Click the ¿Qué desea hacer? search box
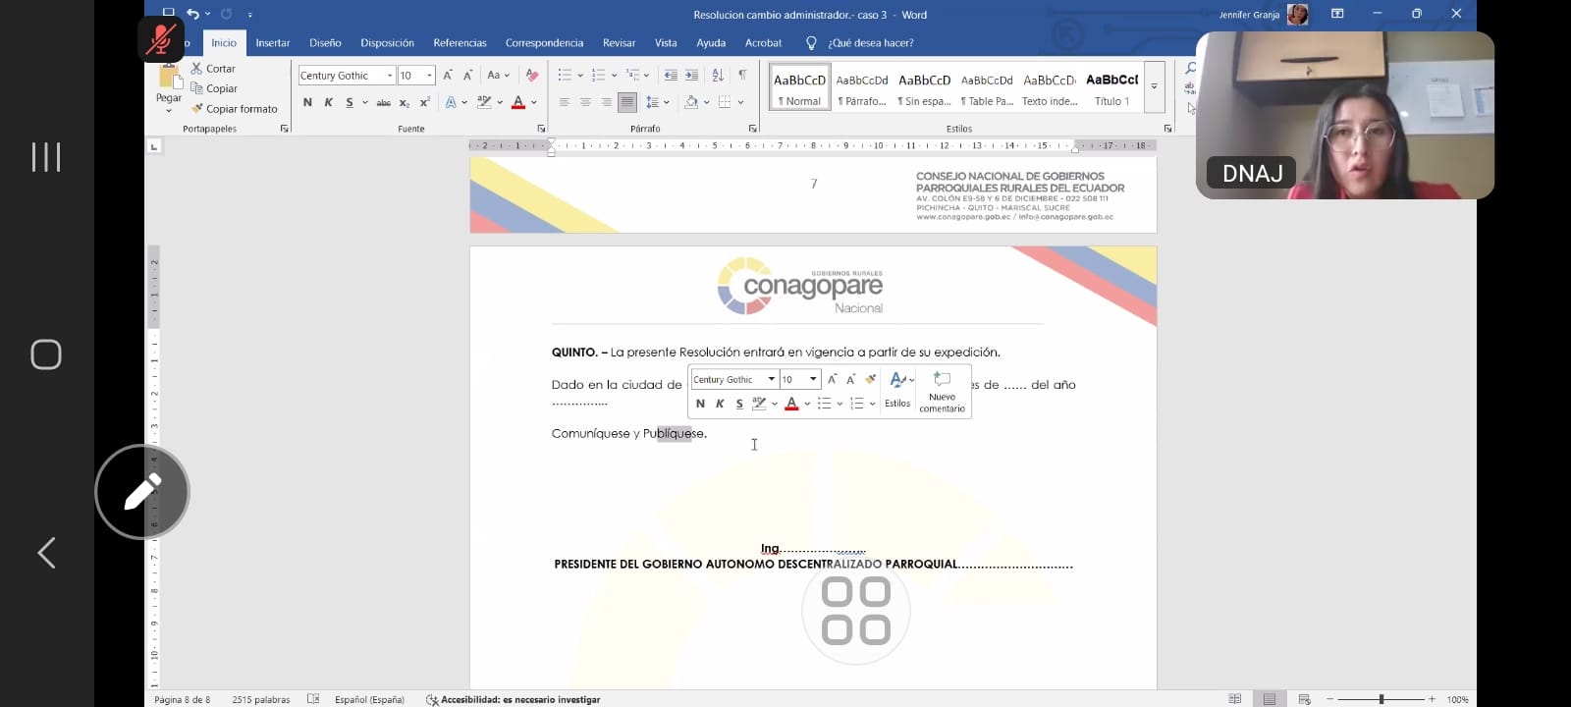Screen dimensions: 1571x707 [x=870, y=43]
